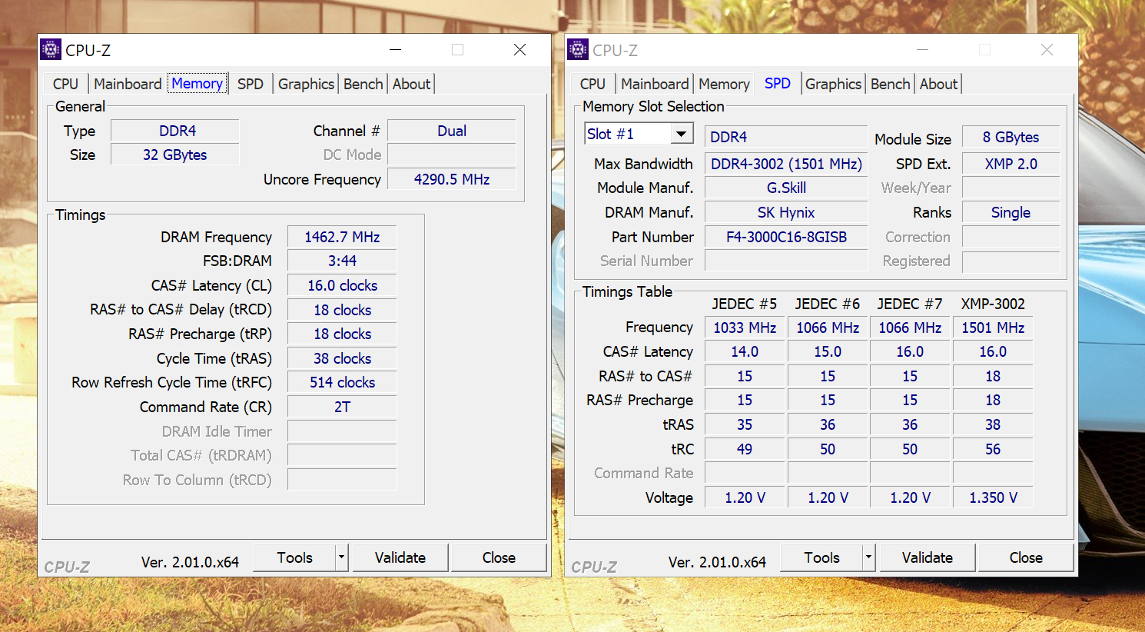Viewport: 1145px width, 632px height.
Task: Click JEDEC #5 tRC value 49
Action: click(745, 449)
